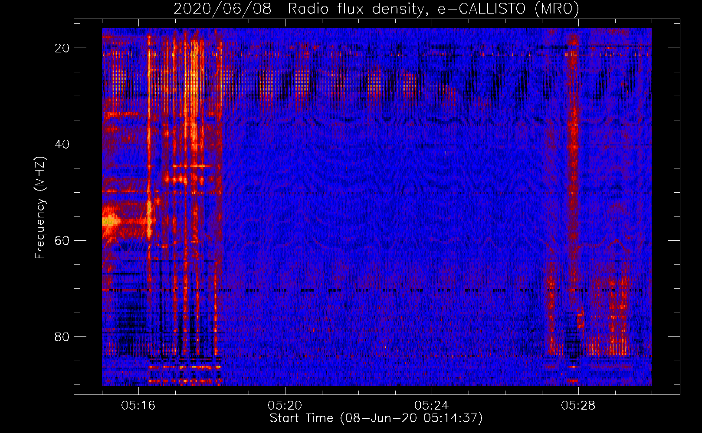Click the 40 MHz frequency tick label
The image size is (702, 433).
tap(62, 144)
